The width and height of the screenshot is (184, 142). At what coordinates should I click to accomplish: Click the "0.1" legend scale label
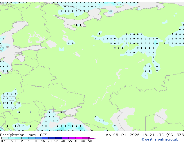(x=3, y=141)
